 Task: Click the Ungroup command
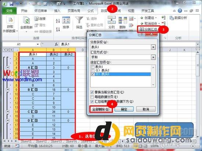click(149, 24)
